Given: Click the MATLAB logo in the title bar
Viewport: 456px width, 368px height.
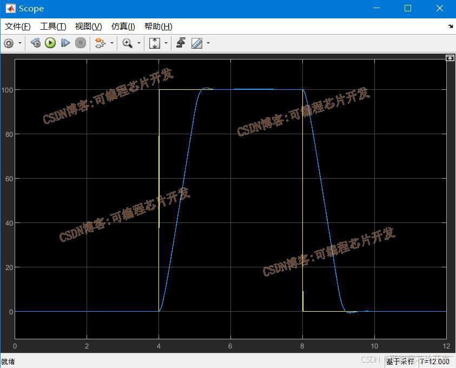Looking at the screenshot, I should pyautogui.click(x=10, y=8).
